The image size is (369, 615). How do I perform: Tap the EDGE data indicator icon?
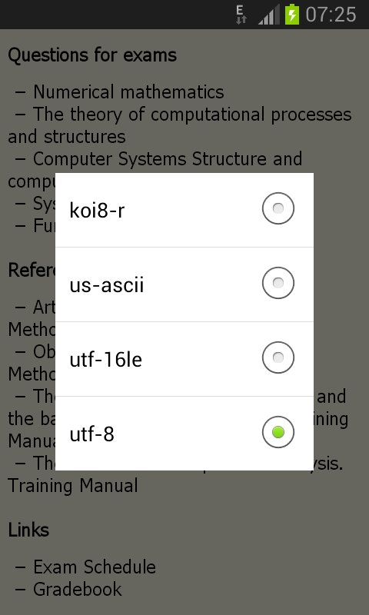(x=241, y=15)
